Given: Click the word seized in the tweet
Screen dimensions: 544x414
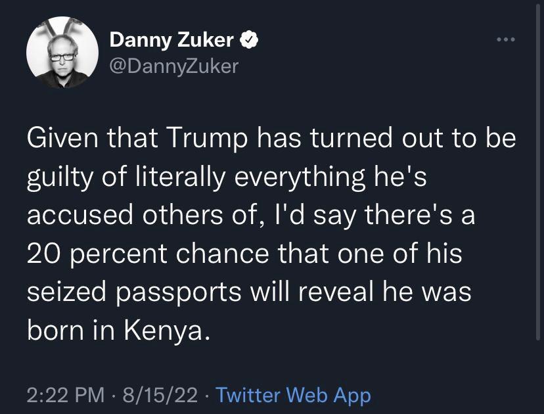Looking at the screenshot, I should coord(66,291).
